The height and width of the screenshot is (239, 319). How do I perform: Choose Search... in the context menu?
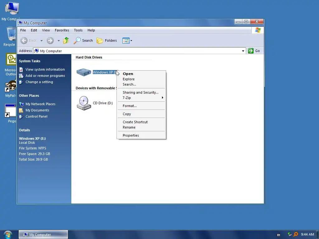pyautogui.click(x=141, y=84)
